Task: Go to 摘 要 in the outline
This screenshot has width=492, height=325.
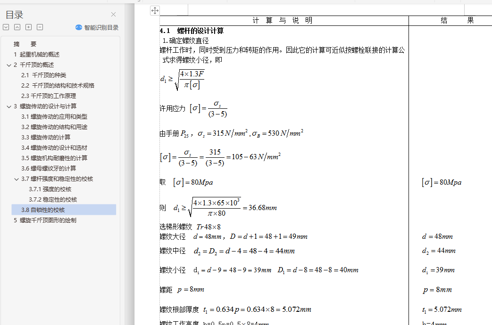Action: pos(25,44)
